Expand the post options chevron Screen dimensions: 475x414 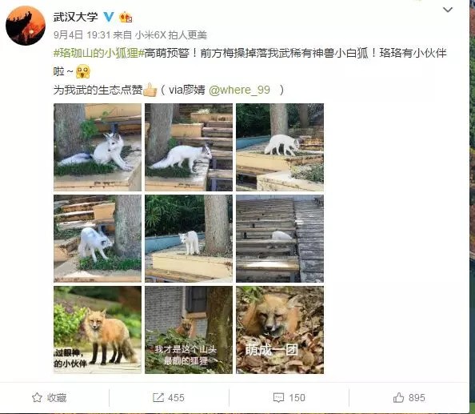pyautogui.click(x=448, y=10)
